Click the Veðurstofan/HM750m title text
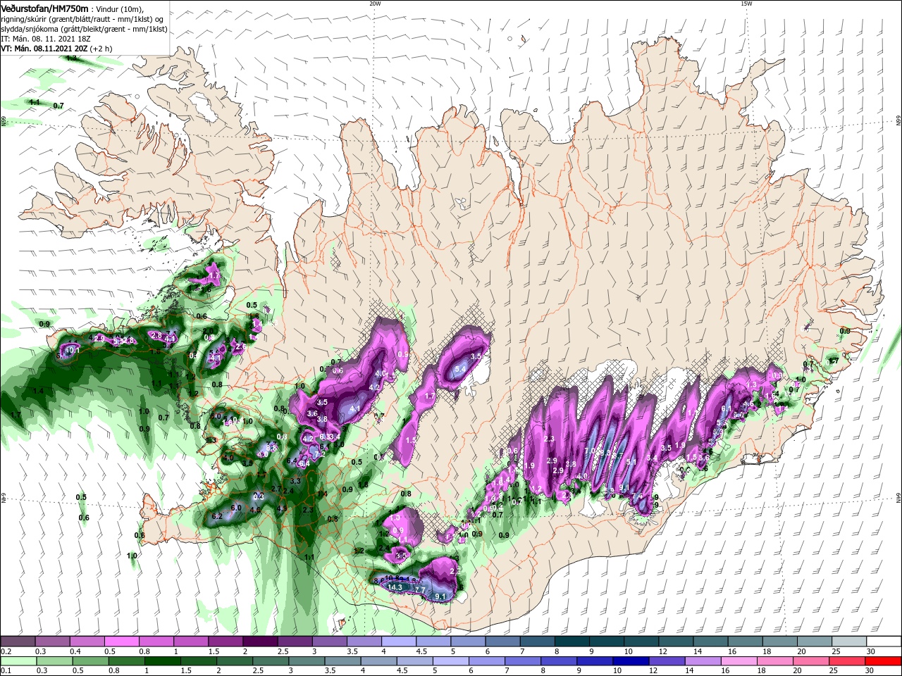This screenshot has width=902, height=676. click(44, 8)
